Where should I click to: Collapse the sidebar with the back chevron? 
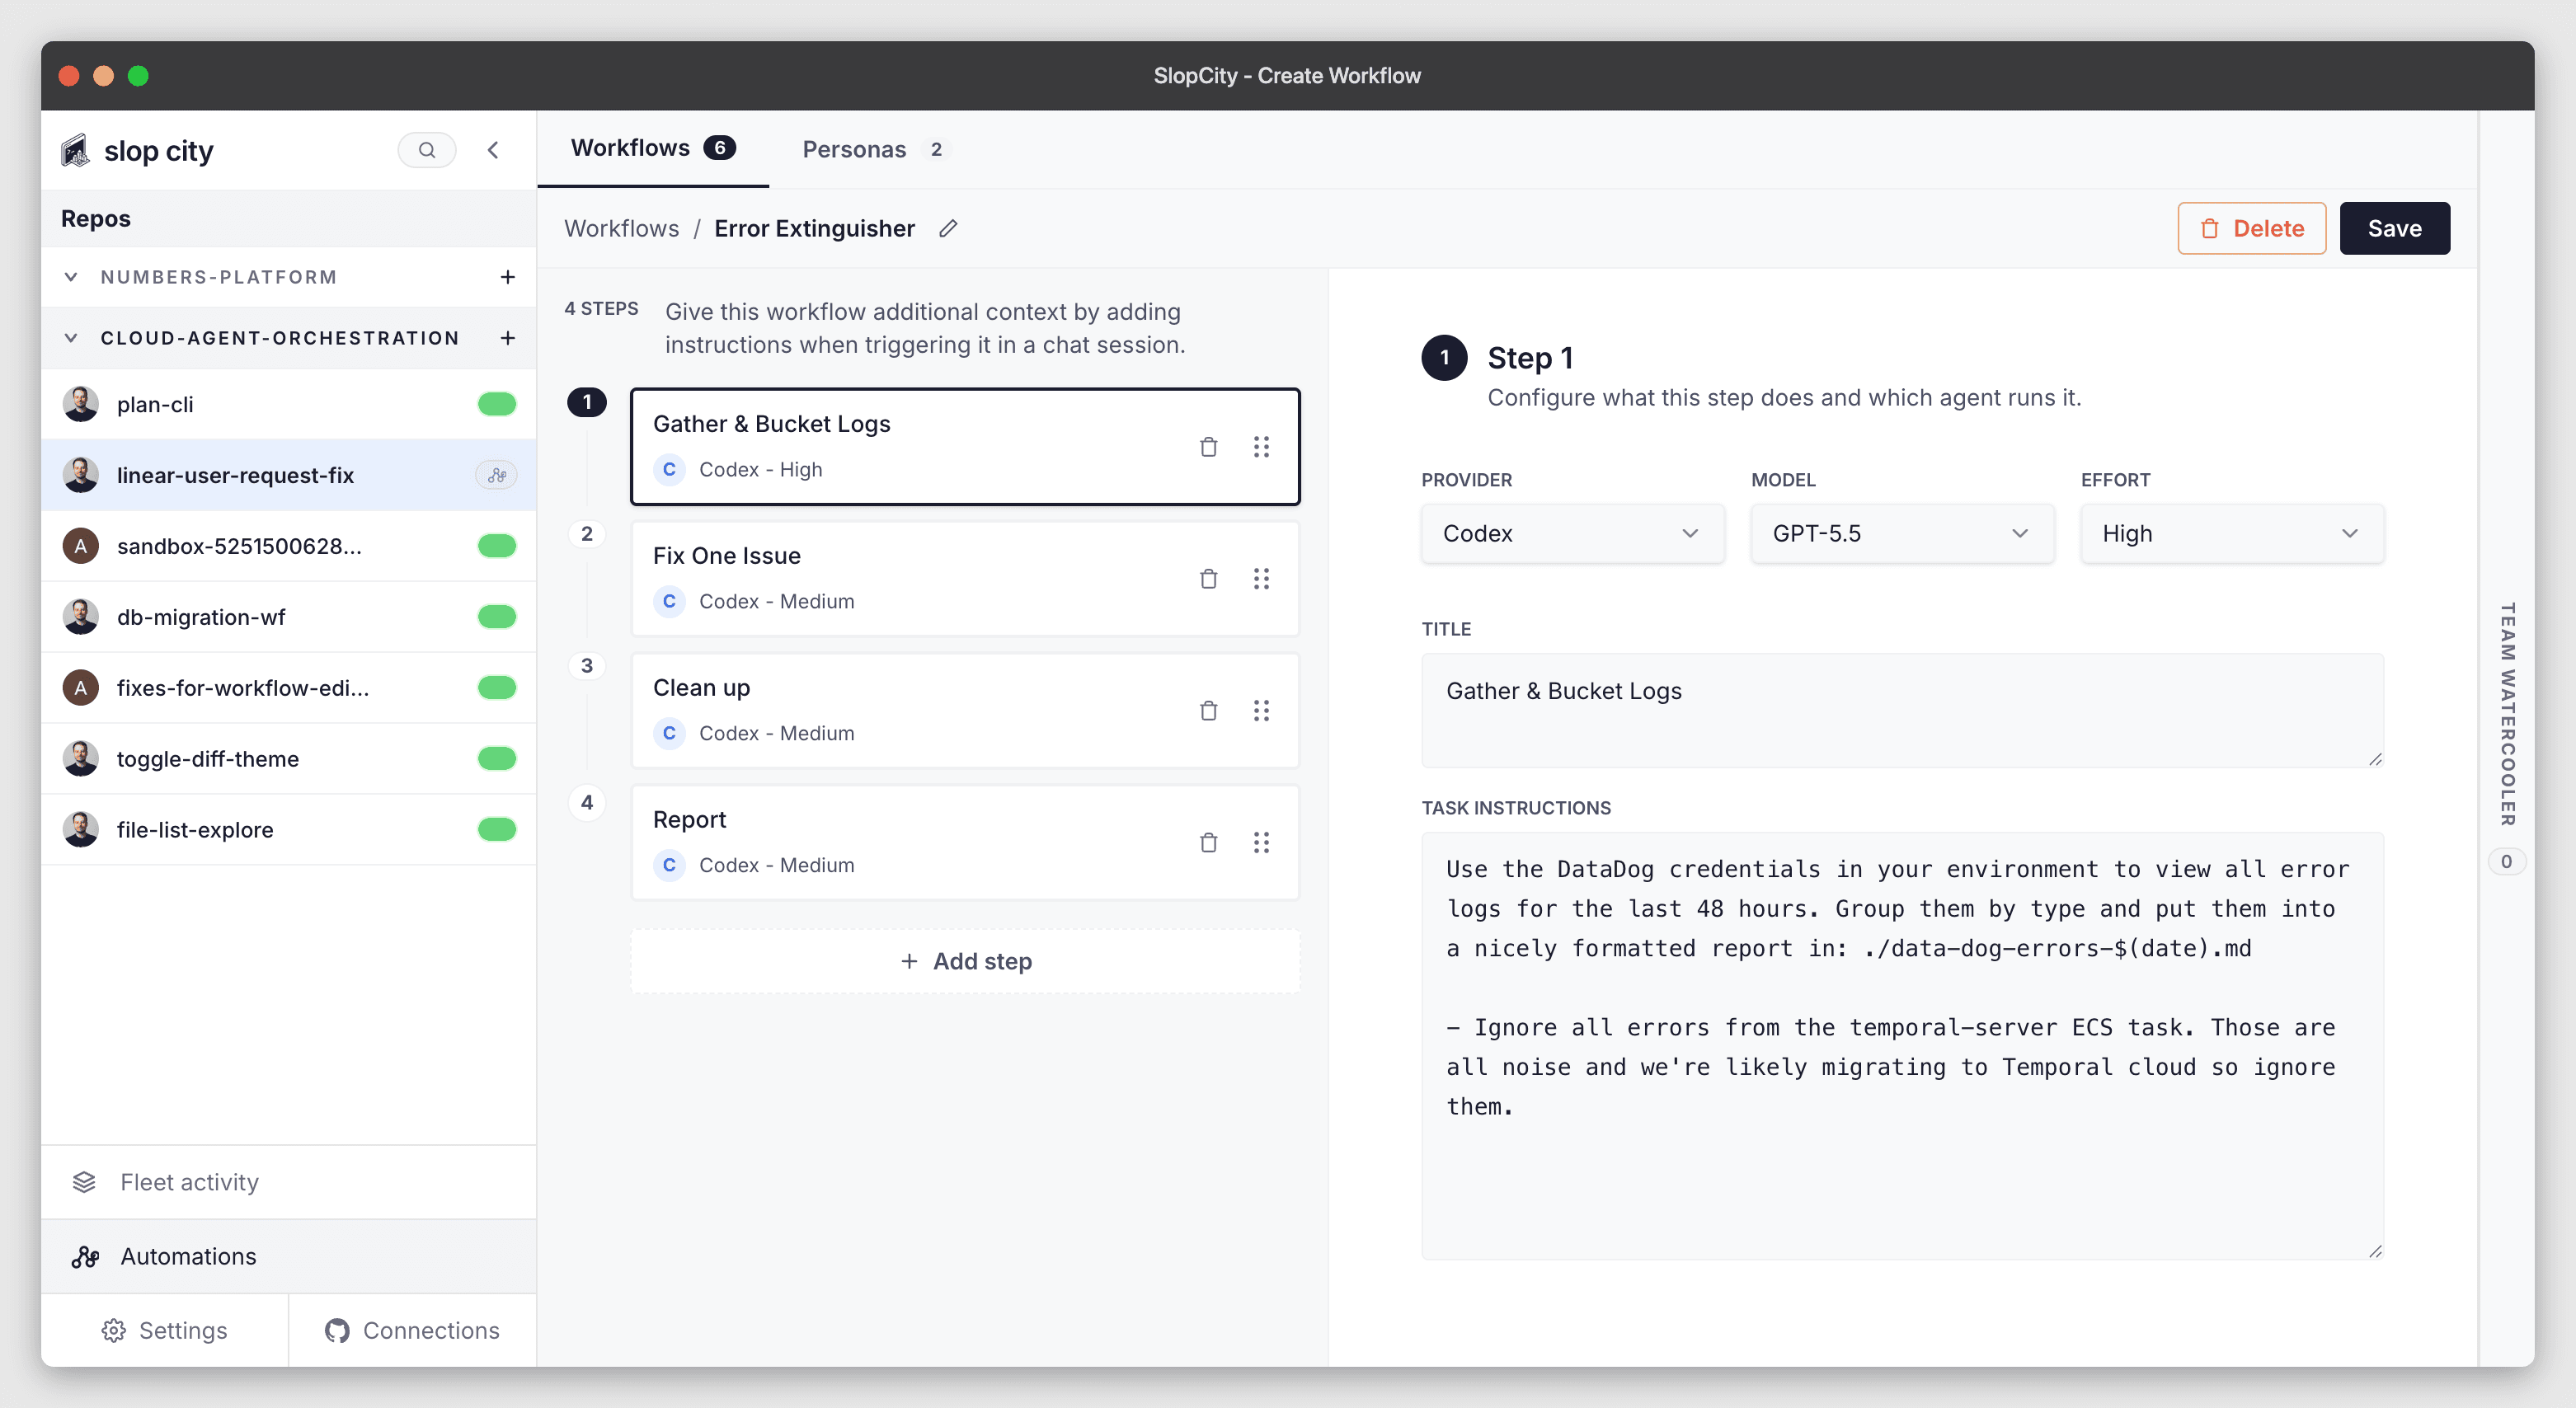[x=493, y=150]
